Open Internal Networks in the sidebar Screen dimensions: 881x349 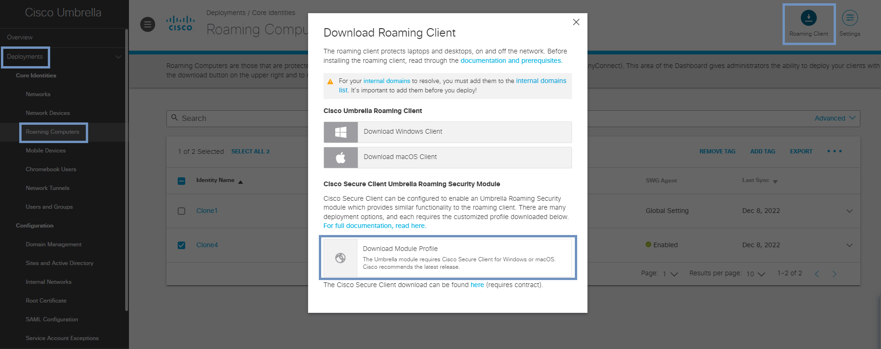[49, 282]
